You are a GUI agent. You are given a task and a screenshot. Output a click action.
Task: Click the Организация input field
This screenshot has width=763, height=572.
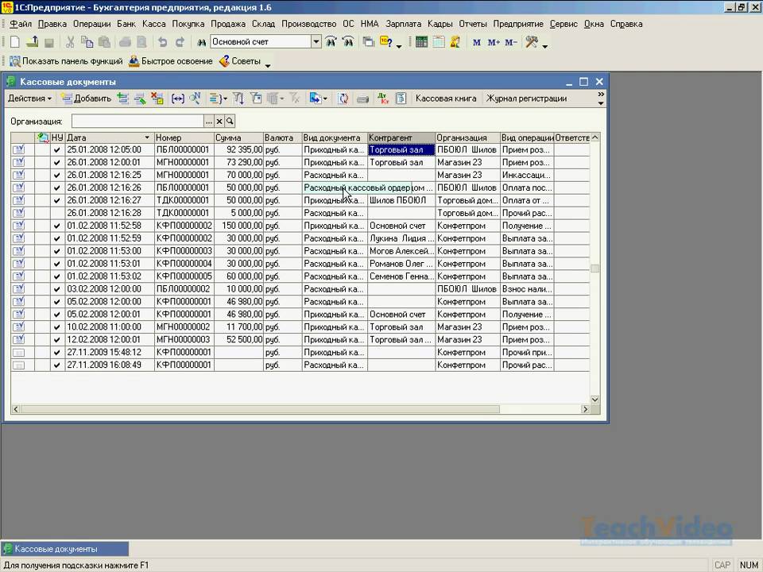(137, 121)
